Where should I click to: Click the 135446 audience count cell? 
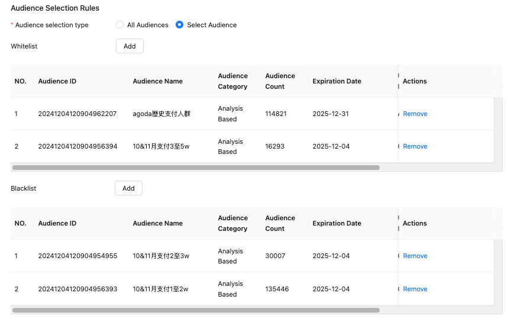point(277,289)
